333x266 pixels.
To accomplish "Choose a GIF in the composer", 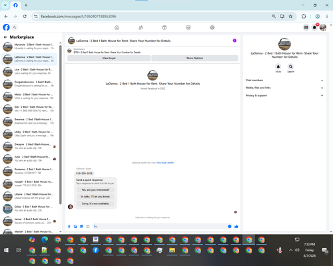I will 88,226.
